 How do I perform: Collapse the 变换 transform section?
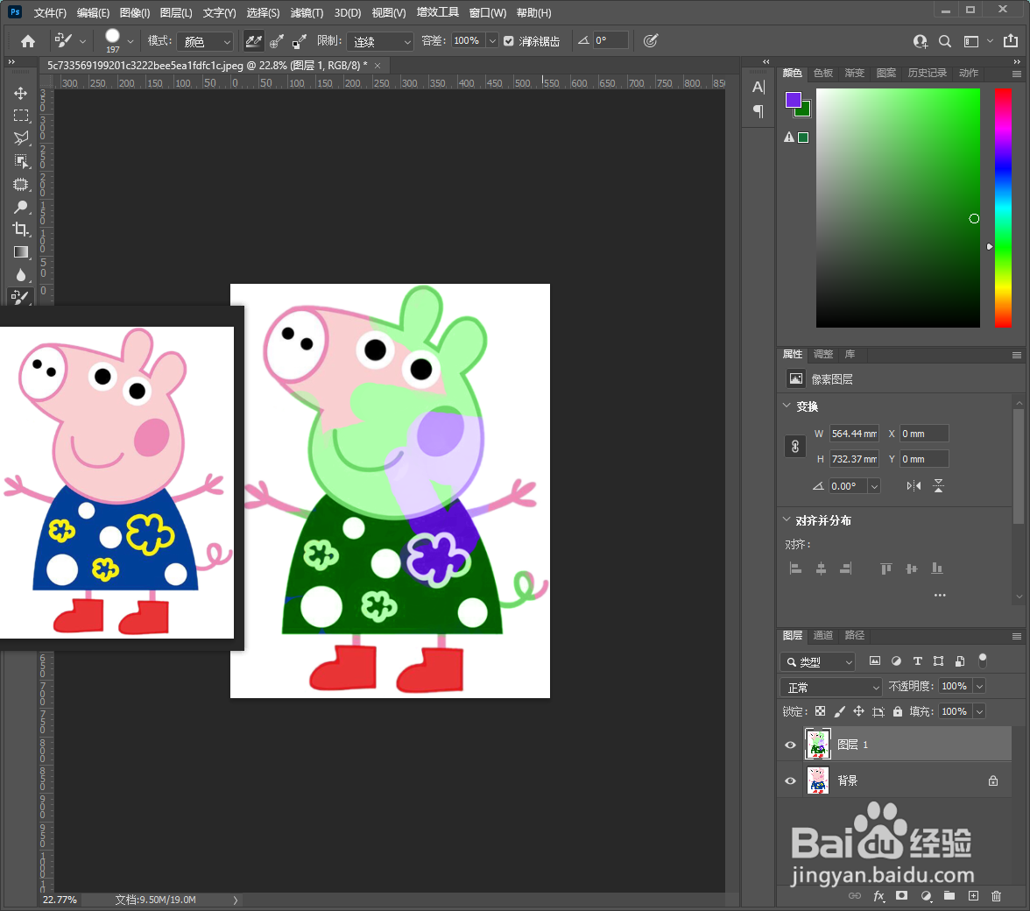click(787, 406)
